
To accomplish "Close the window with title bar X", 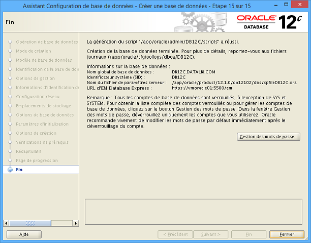I will [x=300, y=5].
